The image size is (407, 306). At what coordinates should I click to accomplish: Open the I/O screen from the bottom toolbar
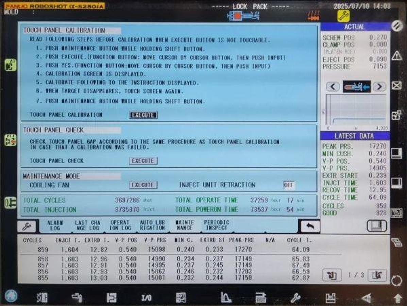(x=147, y=298)
